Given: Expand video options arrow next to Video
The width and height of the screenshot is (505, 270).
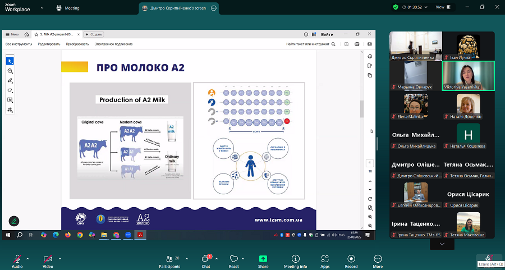Looking at the screenshot, I should coord(60,258).
